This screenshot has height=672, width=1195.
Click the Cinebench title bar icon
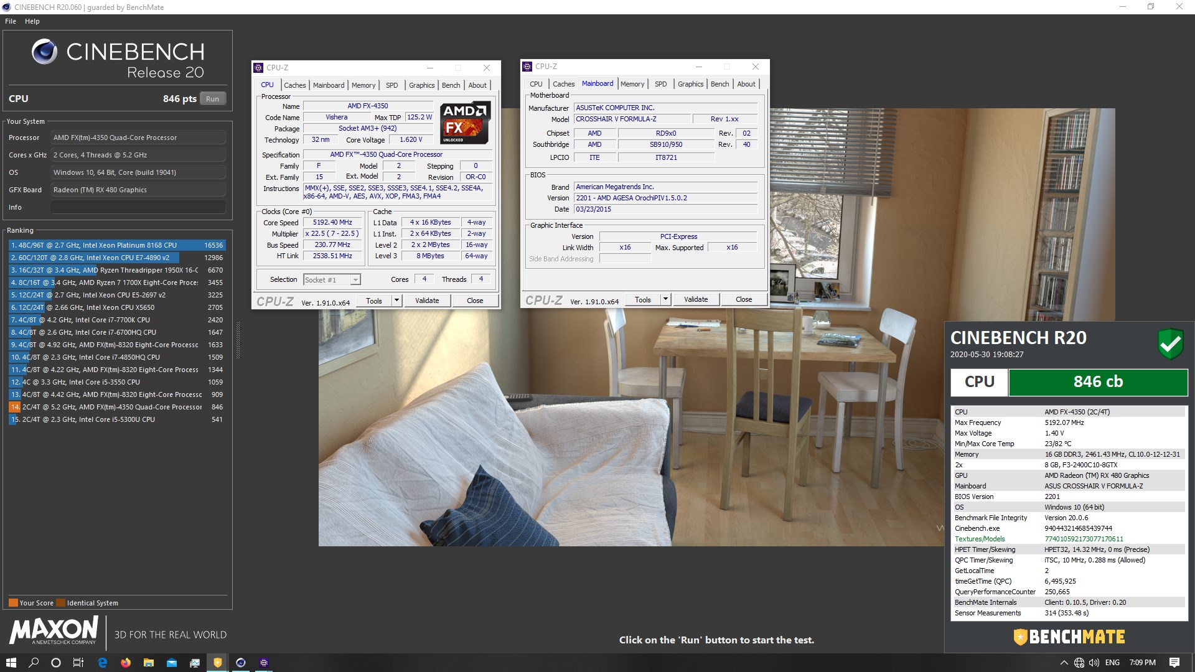click(x=6, y=7)
